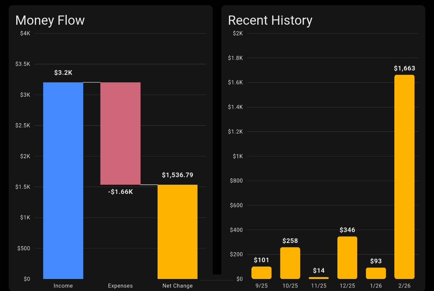This screenshot has width=434, height=291.
Task: Click the 12/25 bar showing $346
Action: coord(347,258)
